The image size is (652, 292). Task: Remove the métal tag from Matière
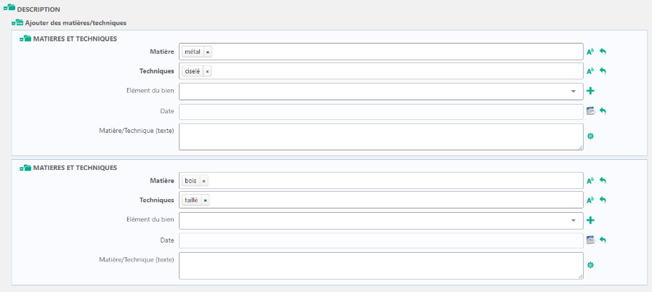click(x=207, y=52)
